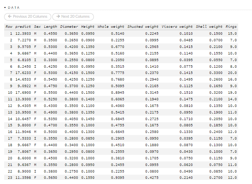252x184 pixels.
Task: Select predict value 9.8000 in row 15
Action: (24, 125)
